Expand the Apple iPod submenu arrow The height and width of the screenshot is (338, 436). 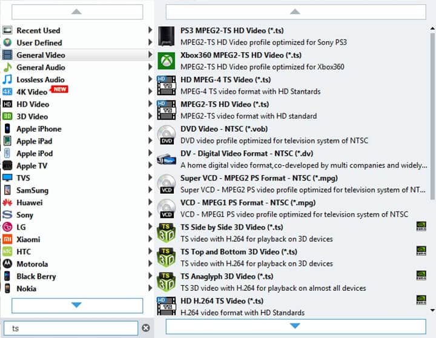tap(150, 153)
